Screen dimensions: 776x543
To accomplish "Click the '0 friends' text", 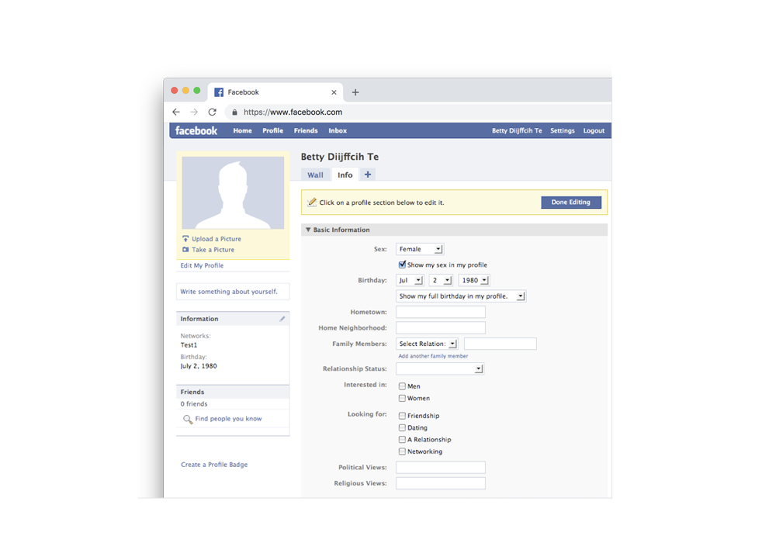I will 193,404.
